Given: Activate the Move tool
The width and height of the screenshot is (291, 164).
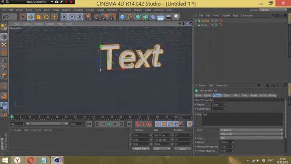Looking at the screenshot, I should pos(31,17).
